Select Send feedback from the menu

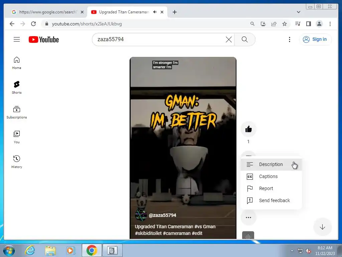[x=271, y=200]
